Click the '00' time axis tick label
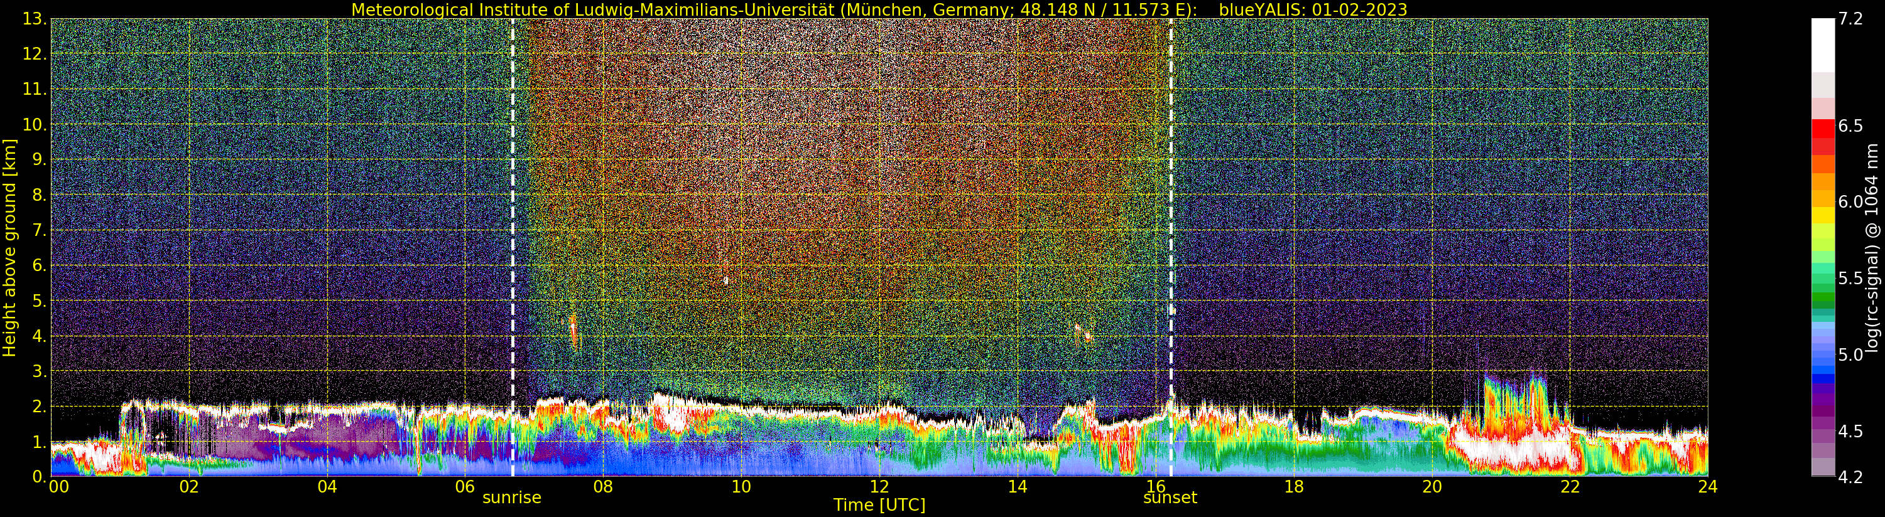 pos(58,486)
